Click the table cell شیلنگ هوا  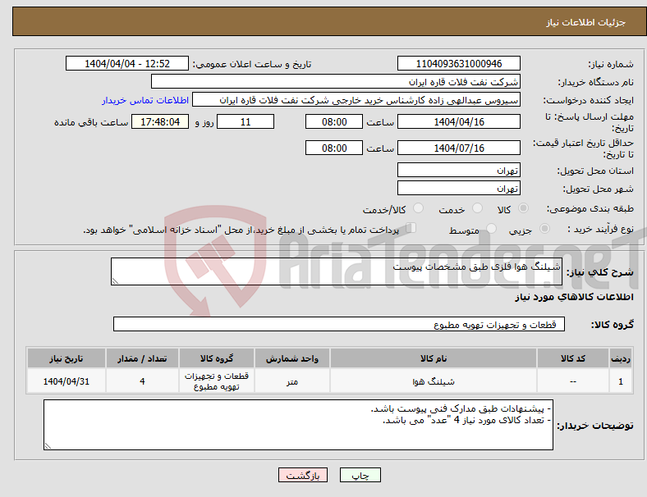[x=434, y=381]
